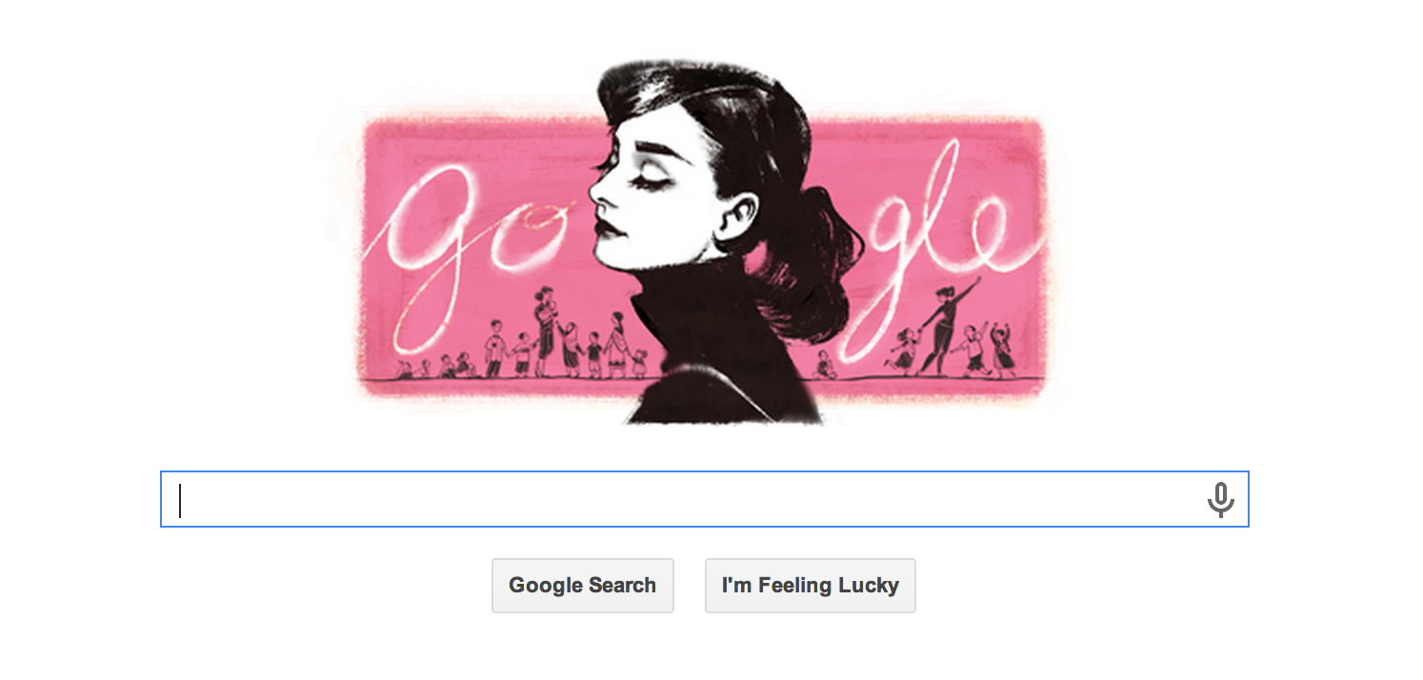The width and height of the screenshot is (1423, 680).
Task: Click the final chalk 'e' of the doodle
Action: pyautogui.click(x=998, y=233)
